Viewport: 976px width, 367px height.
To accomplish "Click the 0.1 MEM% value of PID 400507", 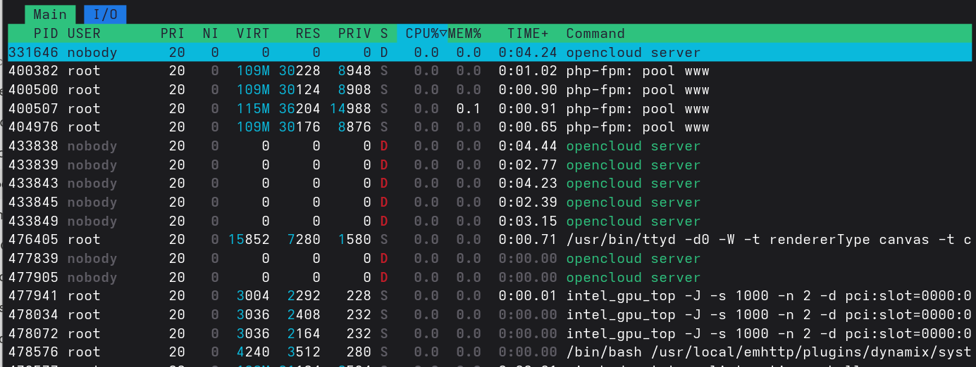I will coord(469,108).
